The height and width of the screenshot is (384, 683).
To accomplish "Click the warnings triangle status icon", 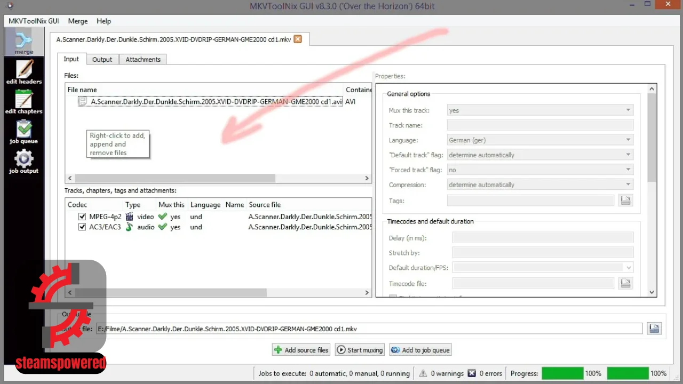I will pyautogui.click(x=423, y=373).
